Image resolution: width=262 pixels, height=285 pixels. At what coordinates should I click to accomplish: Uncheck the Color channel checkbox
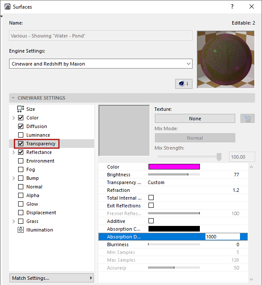pyautogui.click(x=21, y=118)
